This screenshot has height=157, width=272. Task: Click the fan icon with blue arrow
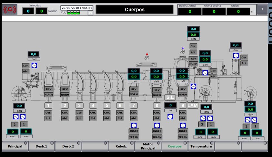pos(183,51)
